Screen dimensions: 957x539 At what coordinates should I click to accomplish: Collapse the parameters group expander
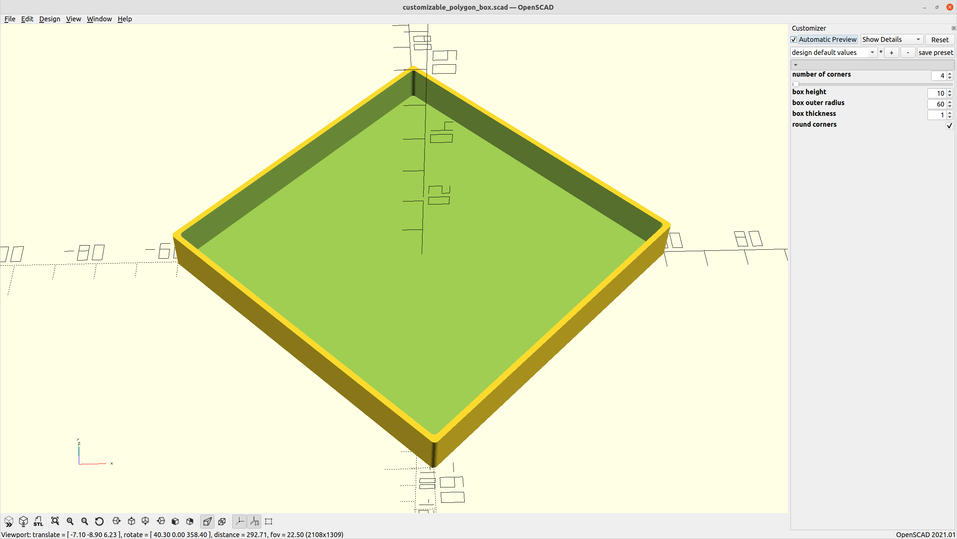tap(796, 65)
